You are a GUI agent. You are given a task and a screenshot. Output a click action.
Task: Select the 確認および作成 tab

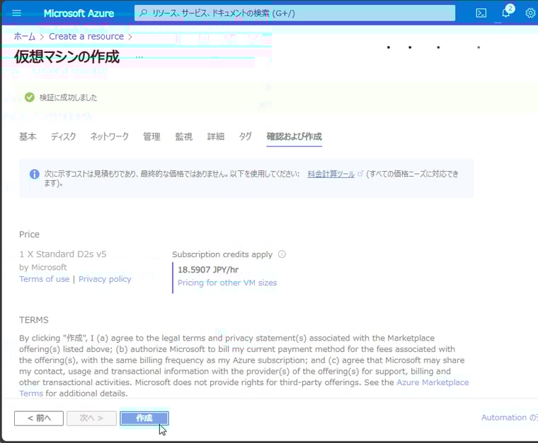(x=294, y=136)
